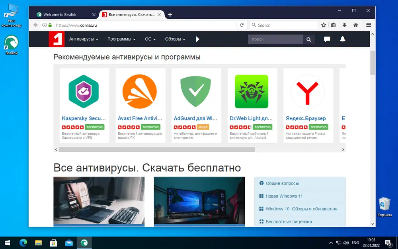Click the volume speaker tray icon

pos(346,243)
